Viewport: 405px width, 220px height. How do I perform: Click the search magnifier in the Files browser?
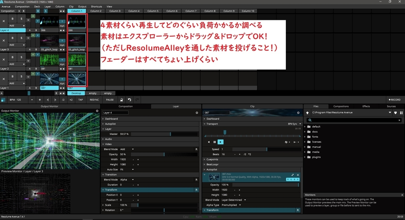click(310, 120)
